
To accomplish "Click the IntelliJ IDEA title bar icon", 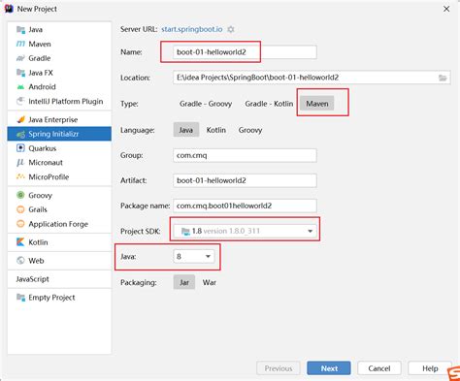I will [9, 9].
